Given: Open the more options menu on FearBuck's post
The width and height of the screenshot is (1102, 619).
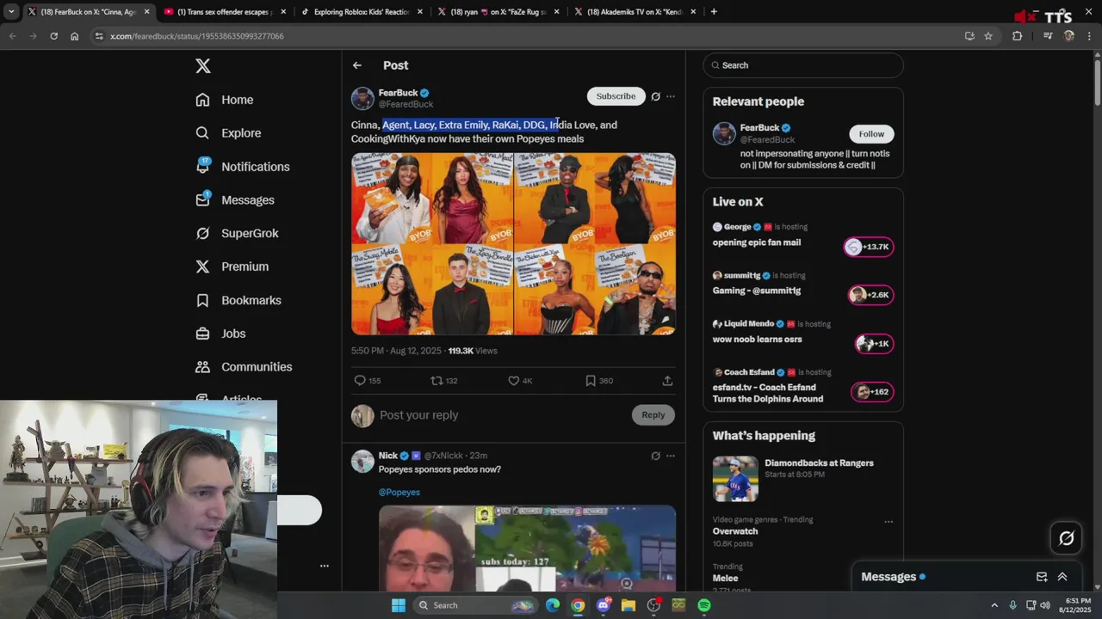Looking at the screenshot, I should 671,96.
